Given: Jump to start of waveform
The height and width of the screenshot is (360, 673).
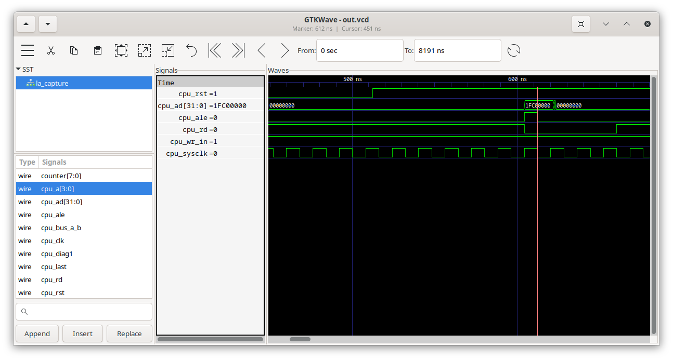Looking at the screenshot, I should (215, 50).
